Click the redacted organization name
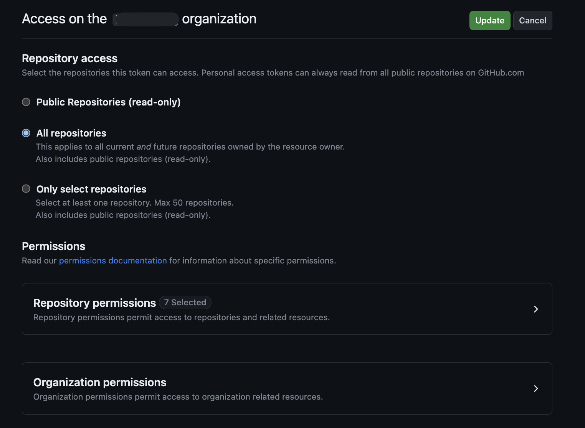Viewport: 585px width, 428px height. [x=145, y=19]
